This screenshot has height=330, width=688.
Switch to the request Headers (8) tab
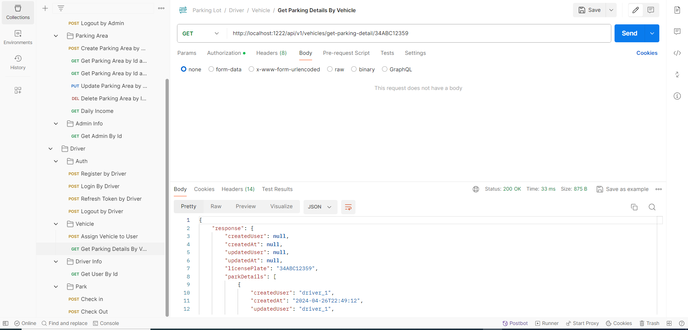click(272, 53)
